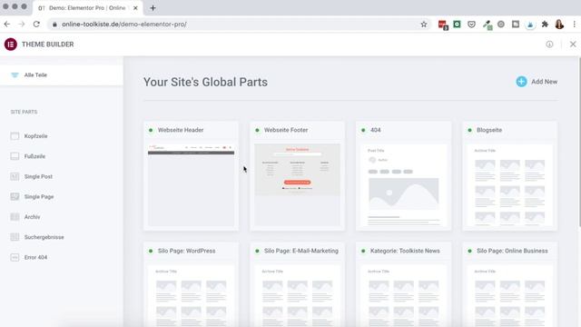Click the Single Page icon
Image resolution: width=581 pixels, height=327 pixels.
click(x=15, y=197)
